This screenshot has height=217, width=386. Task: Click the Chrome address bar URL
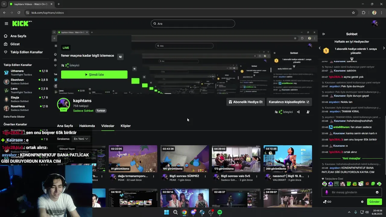point(48,13)
